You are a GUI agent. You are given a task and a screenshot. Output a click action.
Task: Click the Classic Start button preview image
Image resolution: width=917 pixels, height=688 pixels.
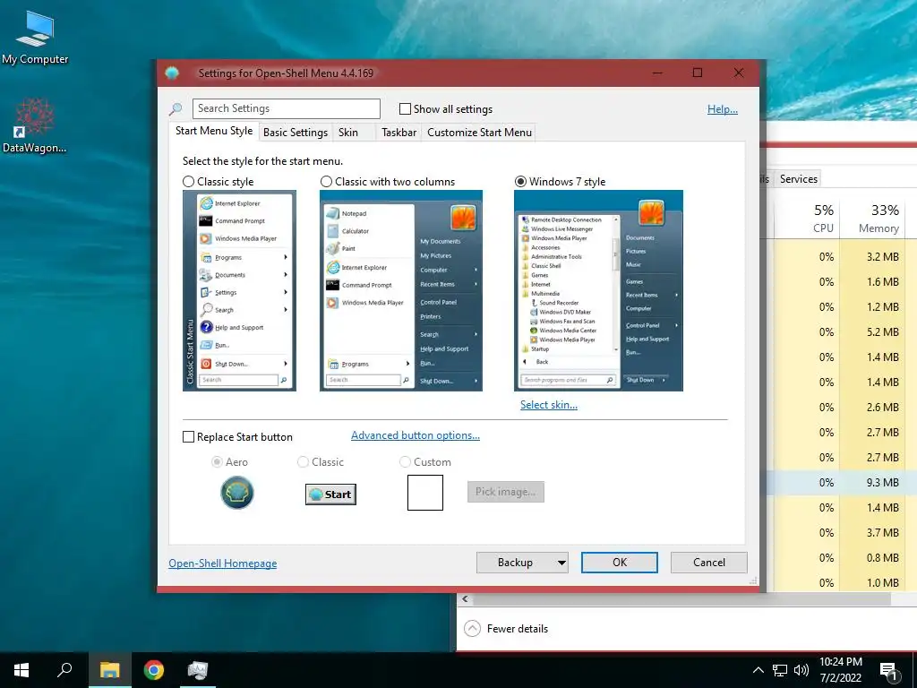click(x=331, y=494)
